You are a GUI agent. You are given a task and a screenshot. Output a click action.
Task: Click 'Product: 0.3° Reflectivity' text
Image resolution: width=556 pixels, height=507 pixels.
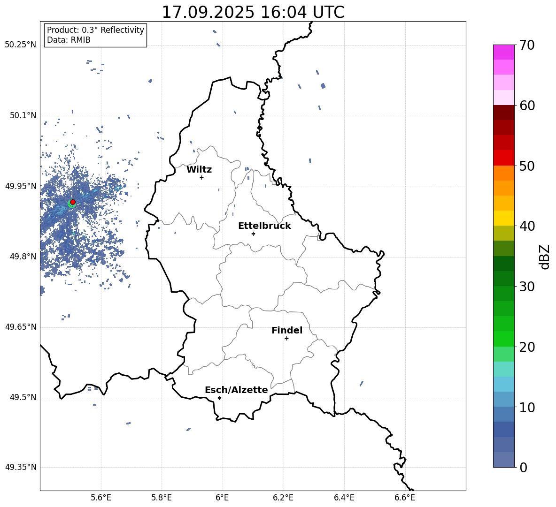point(95,30)
